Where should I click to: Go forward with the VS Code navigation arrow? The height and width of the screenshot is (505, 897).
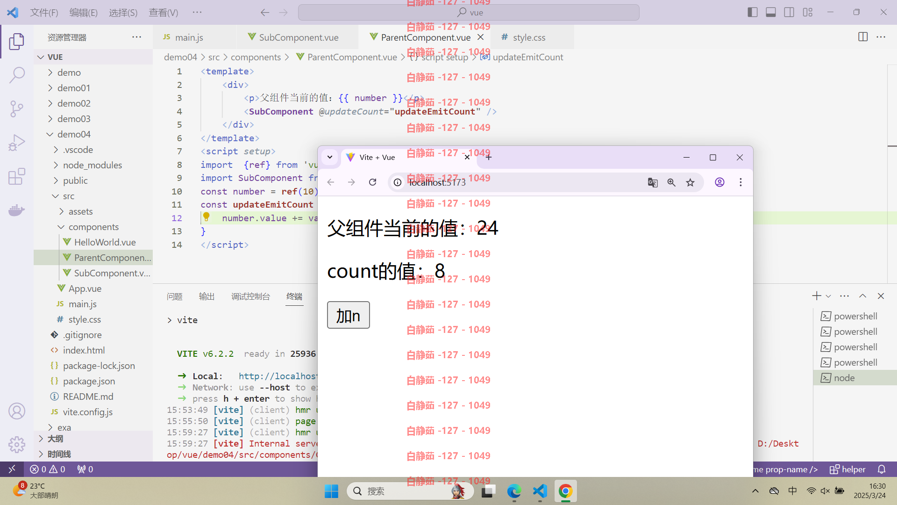click(x=283, y=13)
